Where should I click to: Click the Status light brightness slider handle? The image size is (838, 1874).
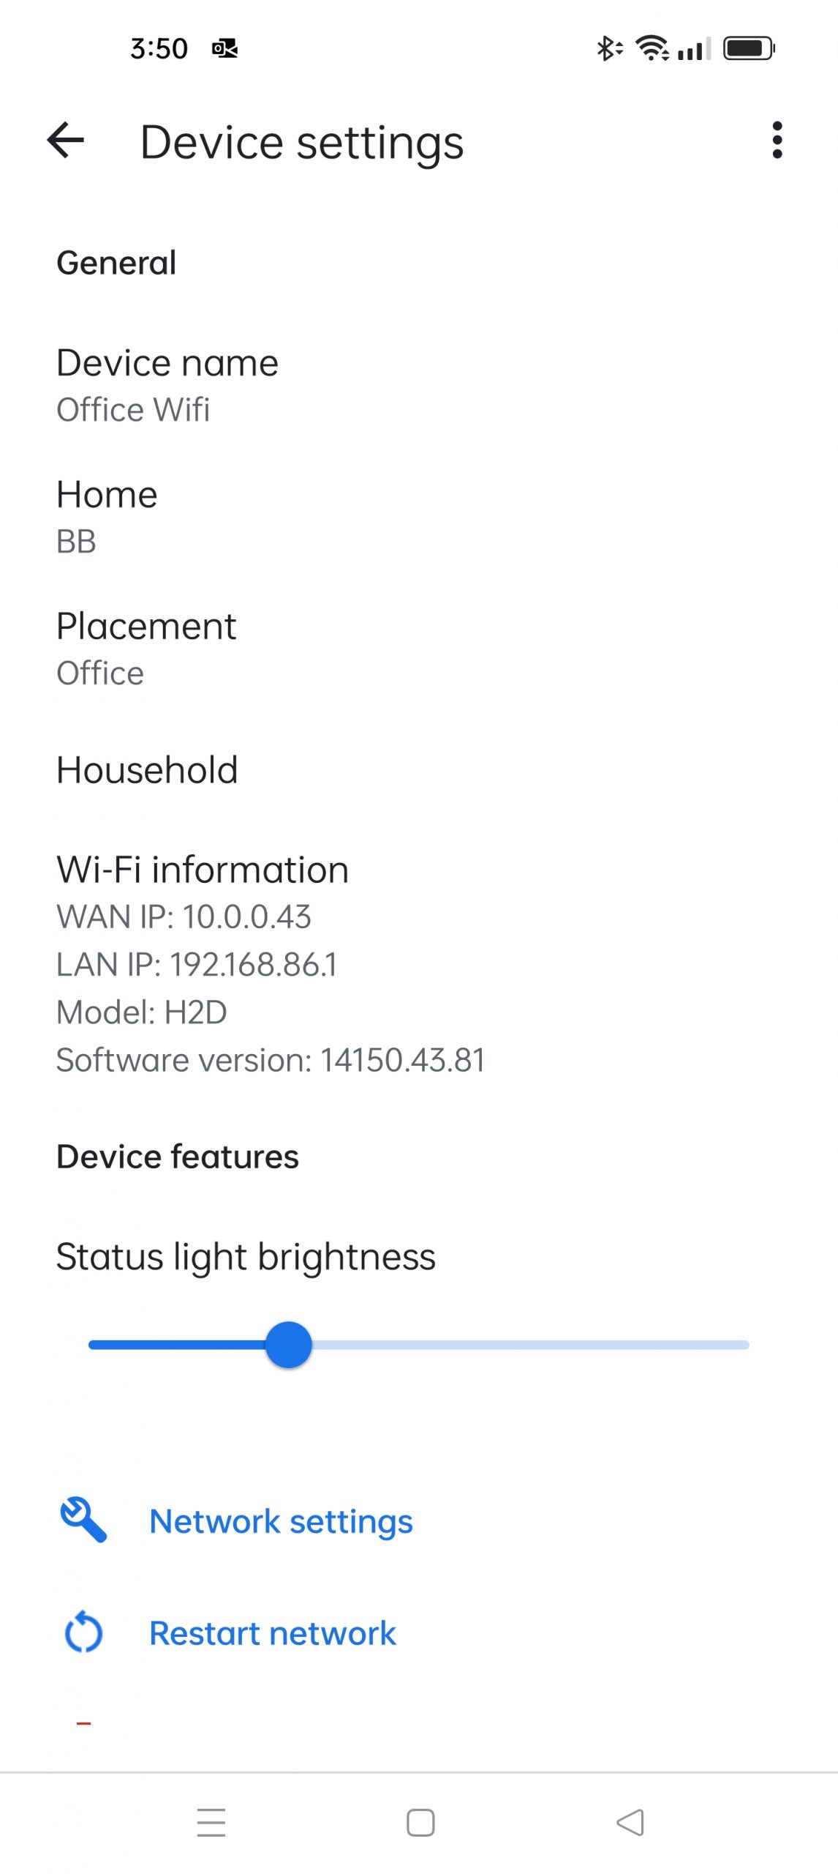pos(289,1344)
